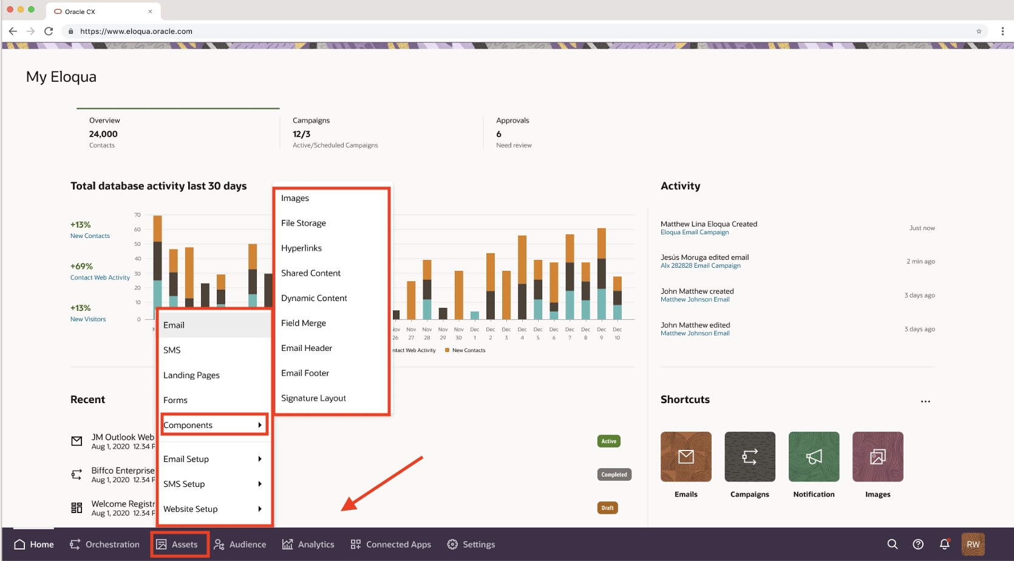Toggle the Contact Web Activity legend

click(413, 350)
